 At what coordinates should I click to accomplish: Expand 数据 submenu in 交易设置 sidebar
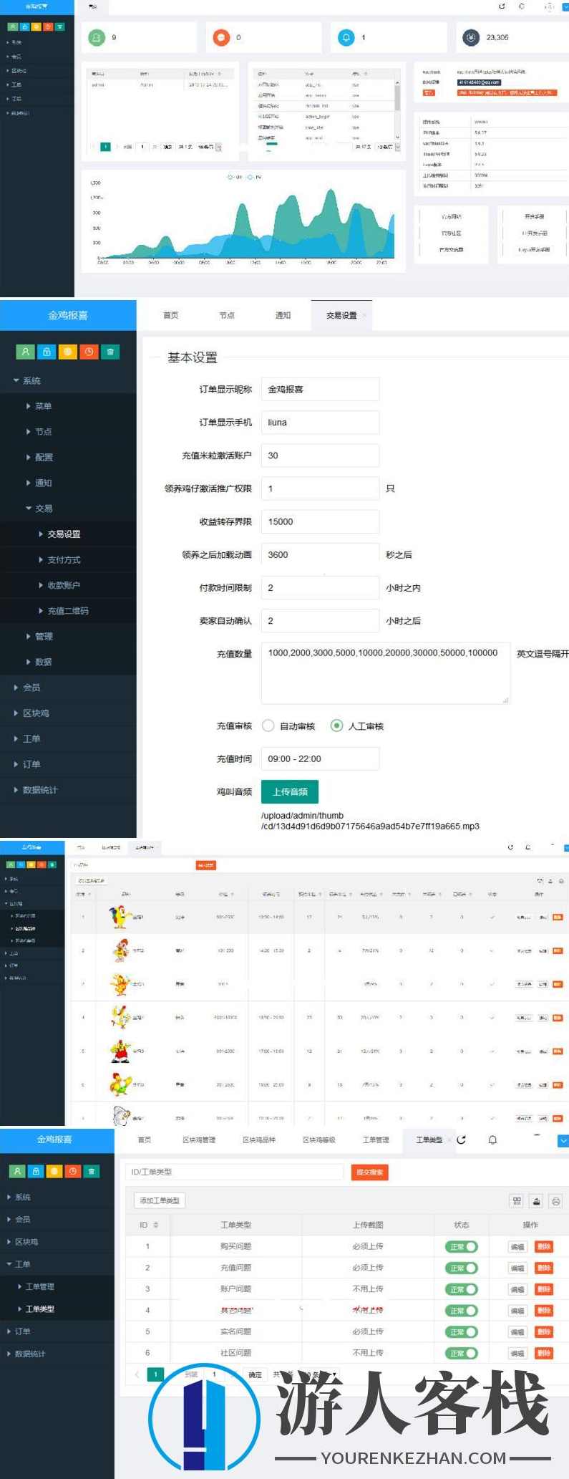point(28,662)
